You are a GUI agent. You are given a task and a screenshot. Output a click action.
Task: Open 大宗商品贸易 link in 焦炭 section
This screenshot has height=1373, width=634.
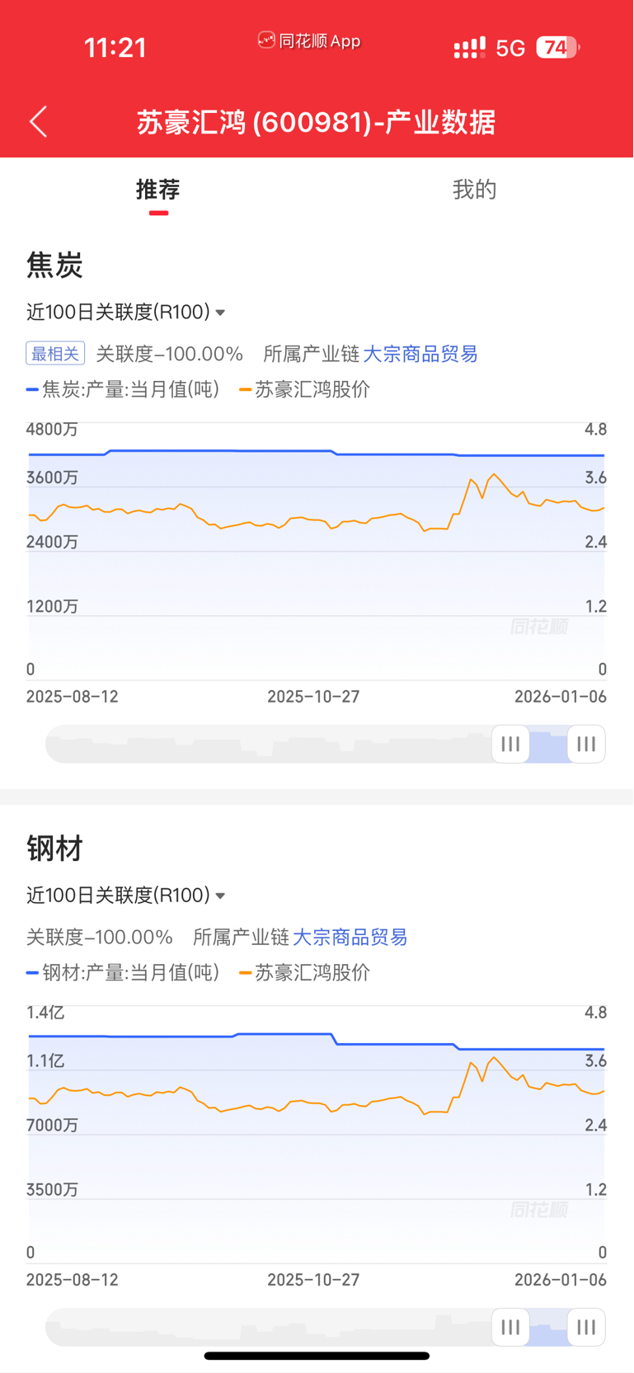click(x=420, y=354)
